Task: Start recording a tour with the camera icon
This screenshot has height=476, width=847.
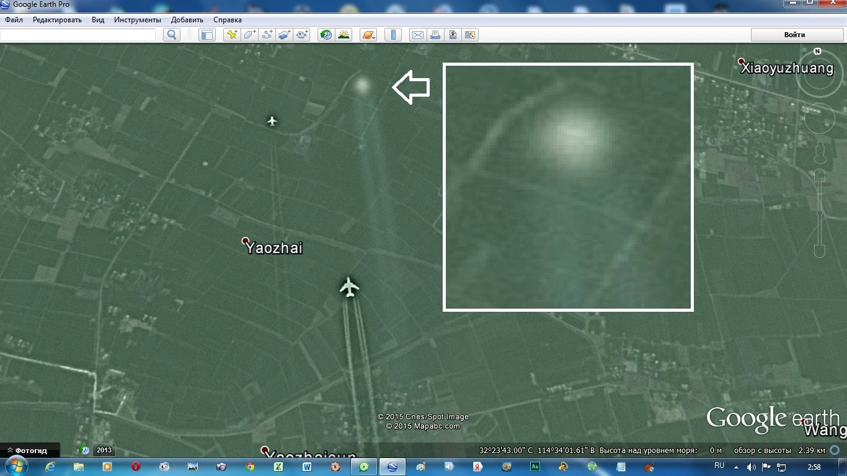Action: coord(302,35)
